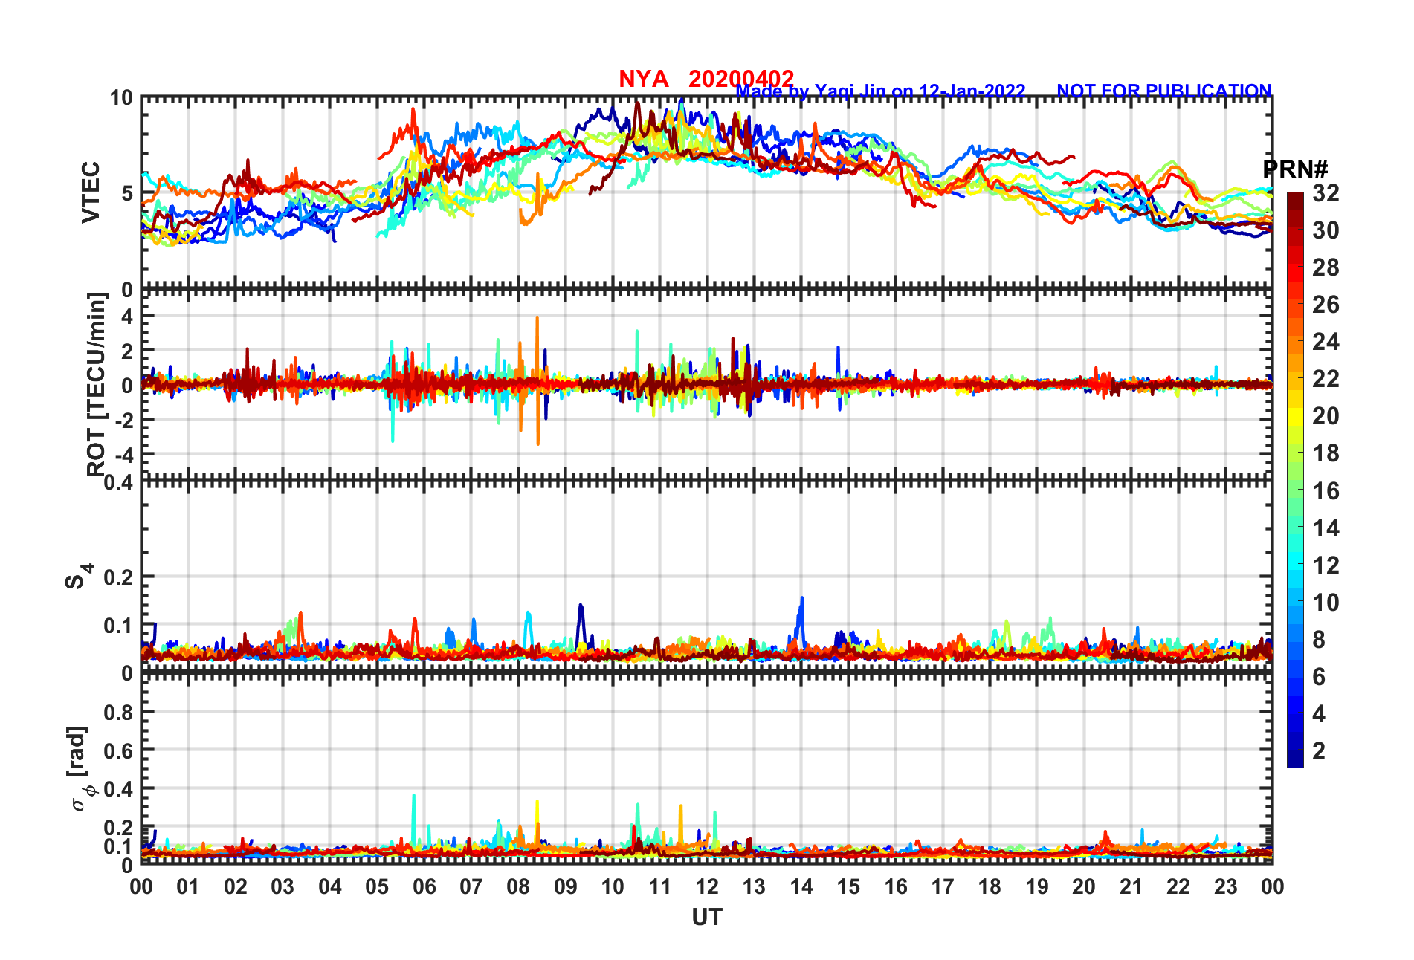The height and width of the screenshot is (960, 1414).
Task: Click UT hour tick label 08
Action: (x=518, y=886)
